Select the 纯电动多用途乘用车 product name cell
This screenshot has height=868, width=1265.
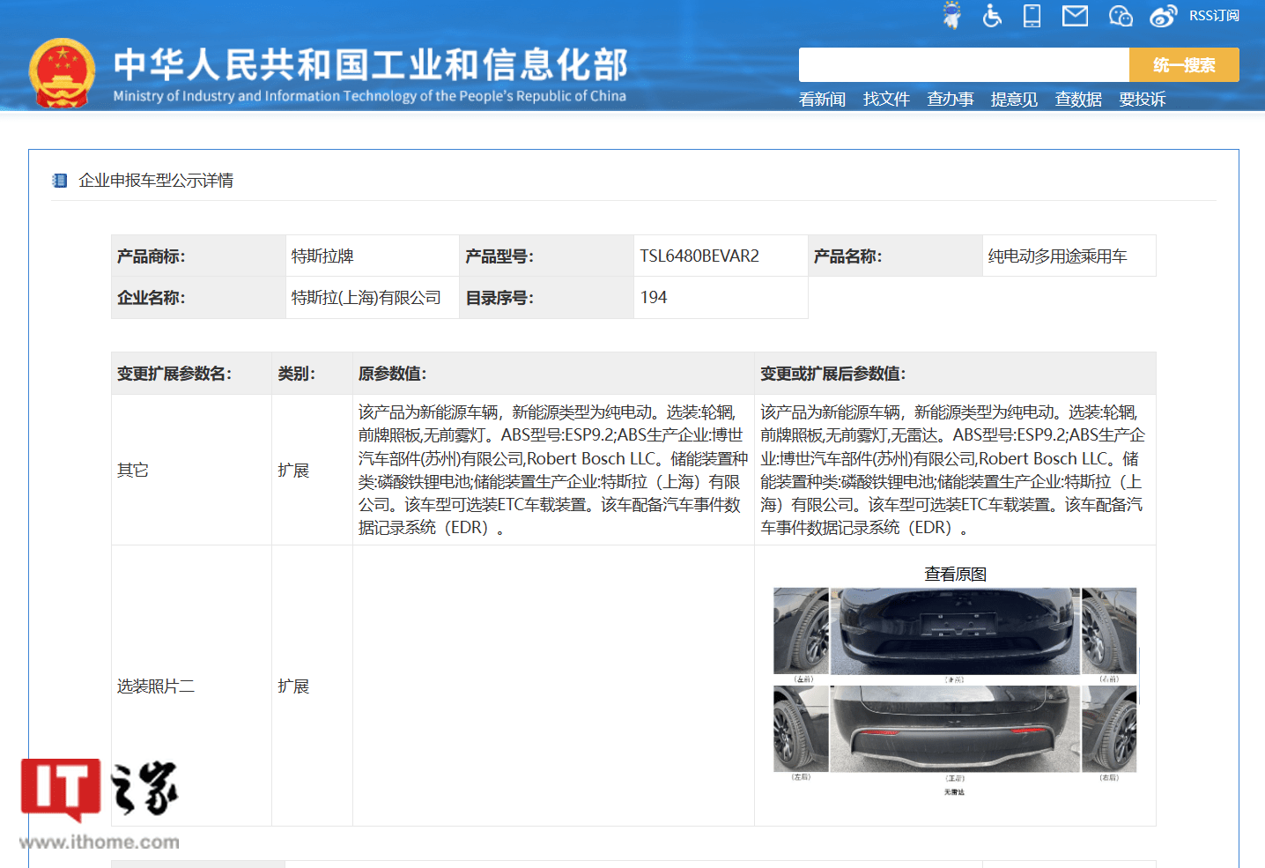click(x=1069, y=256)
